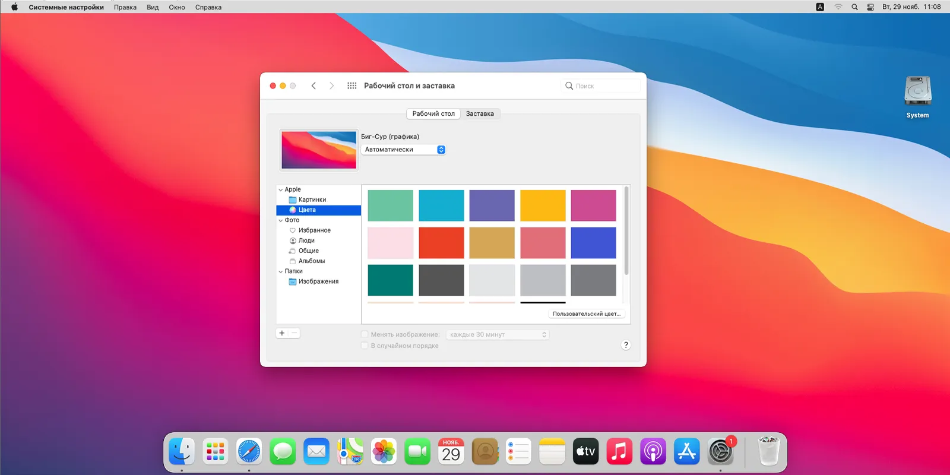Remove folder with minus button

[294, 333]
